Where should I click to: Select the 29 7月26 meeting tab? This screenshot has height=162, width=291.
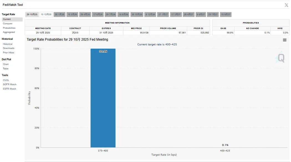[x=111, y=14]
